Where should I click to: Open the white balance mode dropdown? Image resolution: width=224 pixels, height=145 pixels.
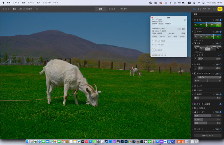tap(209, 77)
